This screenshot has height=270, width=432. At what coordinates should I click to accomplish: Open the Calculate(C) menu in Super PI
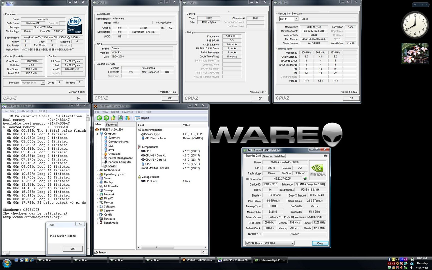coord(11,111)
